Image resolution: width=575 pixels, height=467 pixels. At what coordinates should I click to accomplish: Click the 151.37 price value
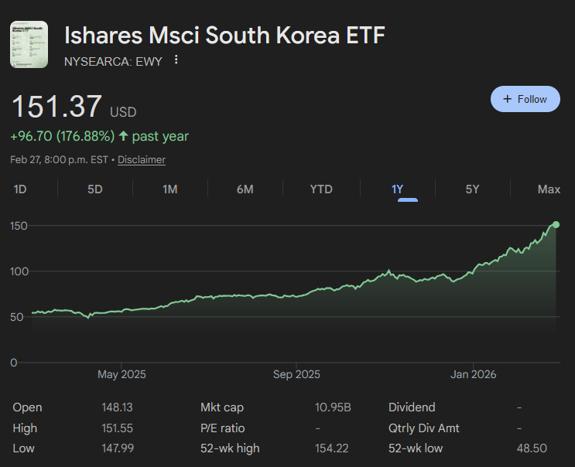tap(56, 106)
